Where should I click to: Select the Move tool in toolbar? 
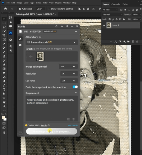pos(4,19)
